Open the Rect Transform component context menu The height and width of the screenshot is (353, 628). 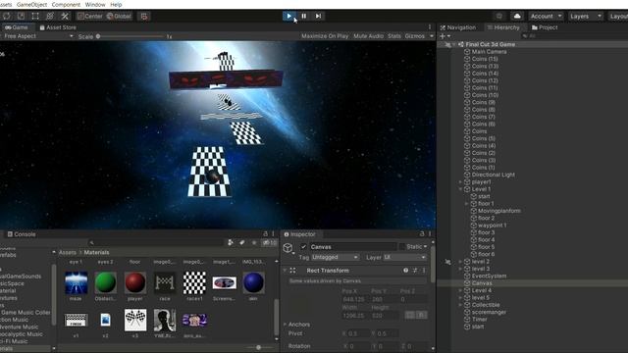pyautogui.click(x=423, y=271)
